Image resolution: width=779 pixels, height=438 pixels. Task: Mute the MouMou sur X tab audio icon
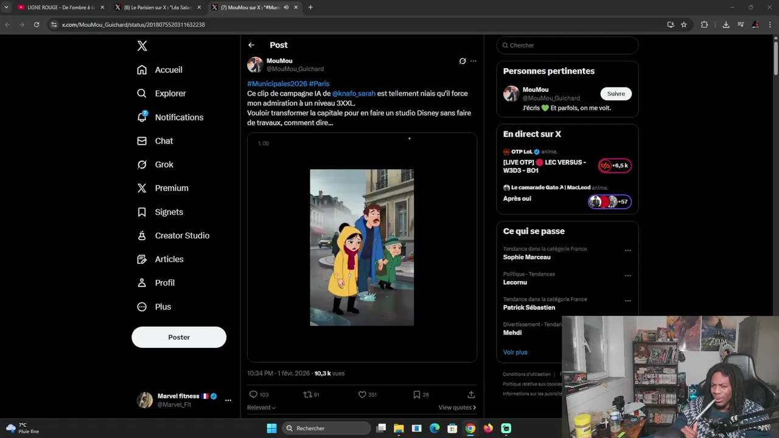(286, 7)
